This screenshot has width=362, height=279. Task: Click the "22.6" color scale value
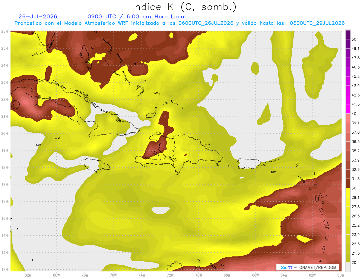(356, 244)
